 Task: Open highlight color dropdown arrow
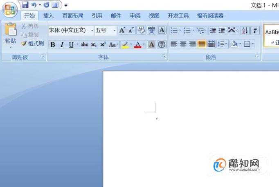(x=131, y=44)
